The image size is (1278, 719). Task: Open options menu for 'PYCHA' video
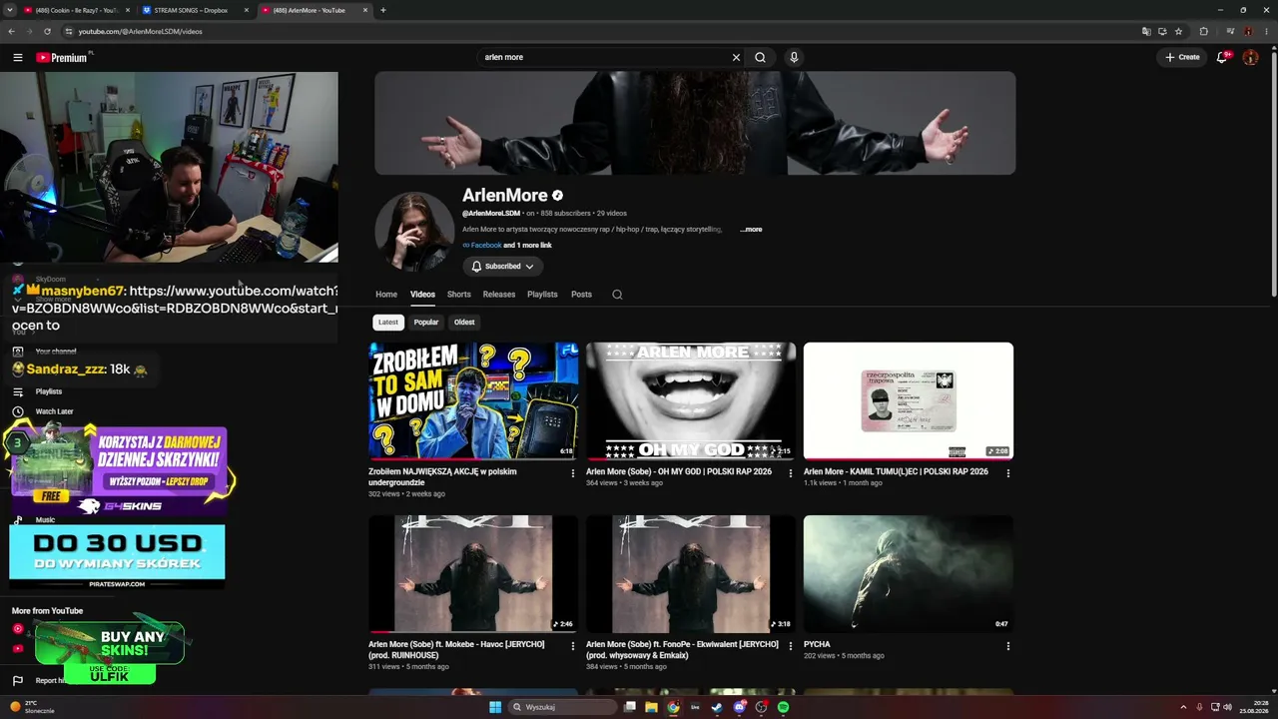[1008, 646]
